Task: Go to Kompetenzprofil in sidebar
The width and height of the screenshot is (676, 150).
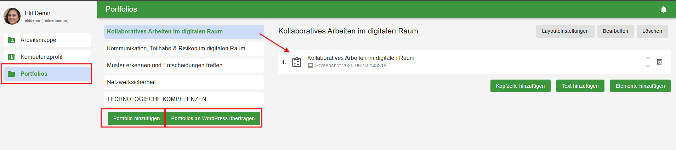Action: pos(41,57)
